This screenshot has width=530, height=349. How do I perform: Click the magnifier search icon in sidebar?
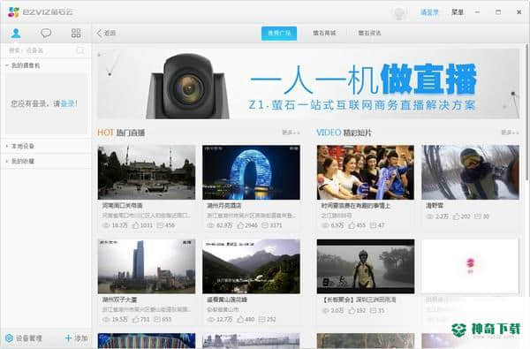pos(80,50)
